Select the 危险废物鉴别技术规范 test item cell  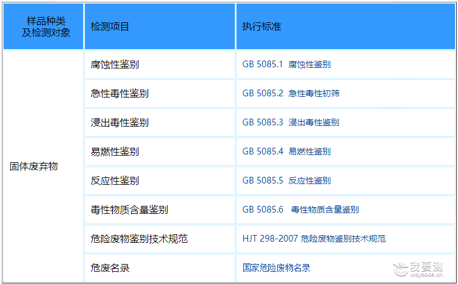[160, 239]
